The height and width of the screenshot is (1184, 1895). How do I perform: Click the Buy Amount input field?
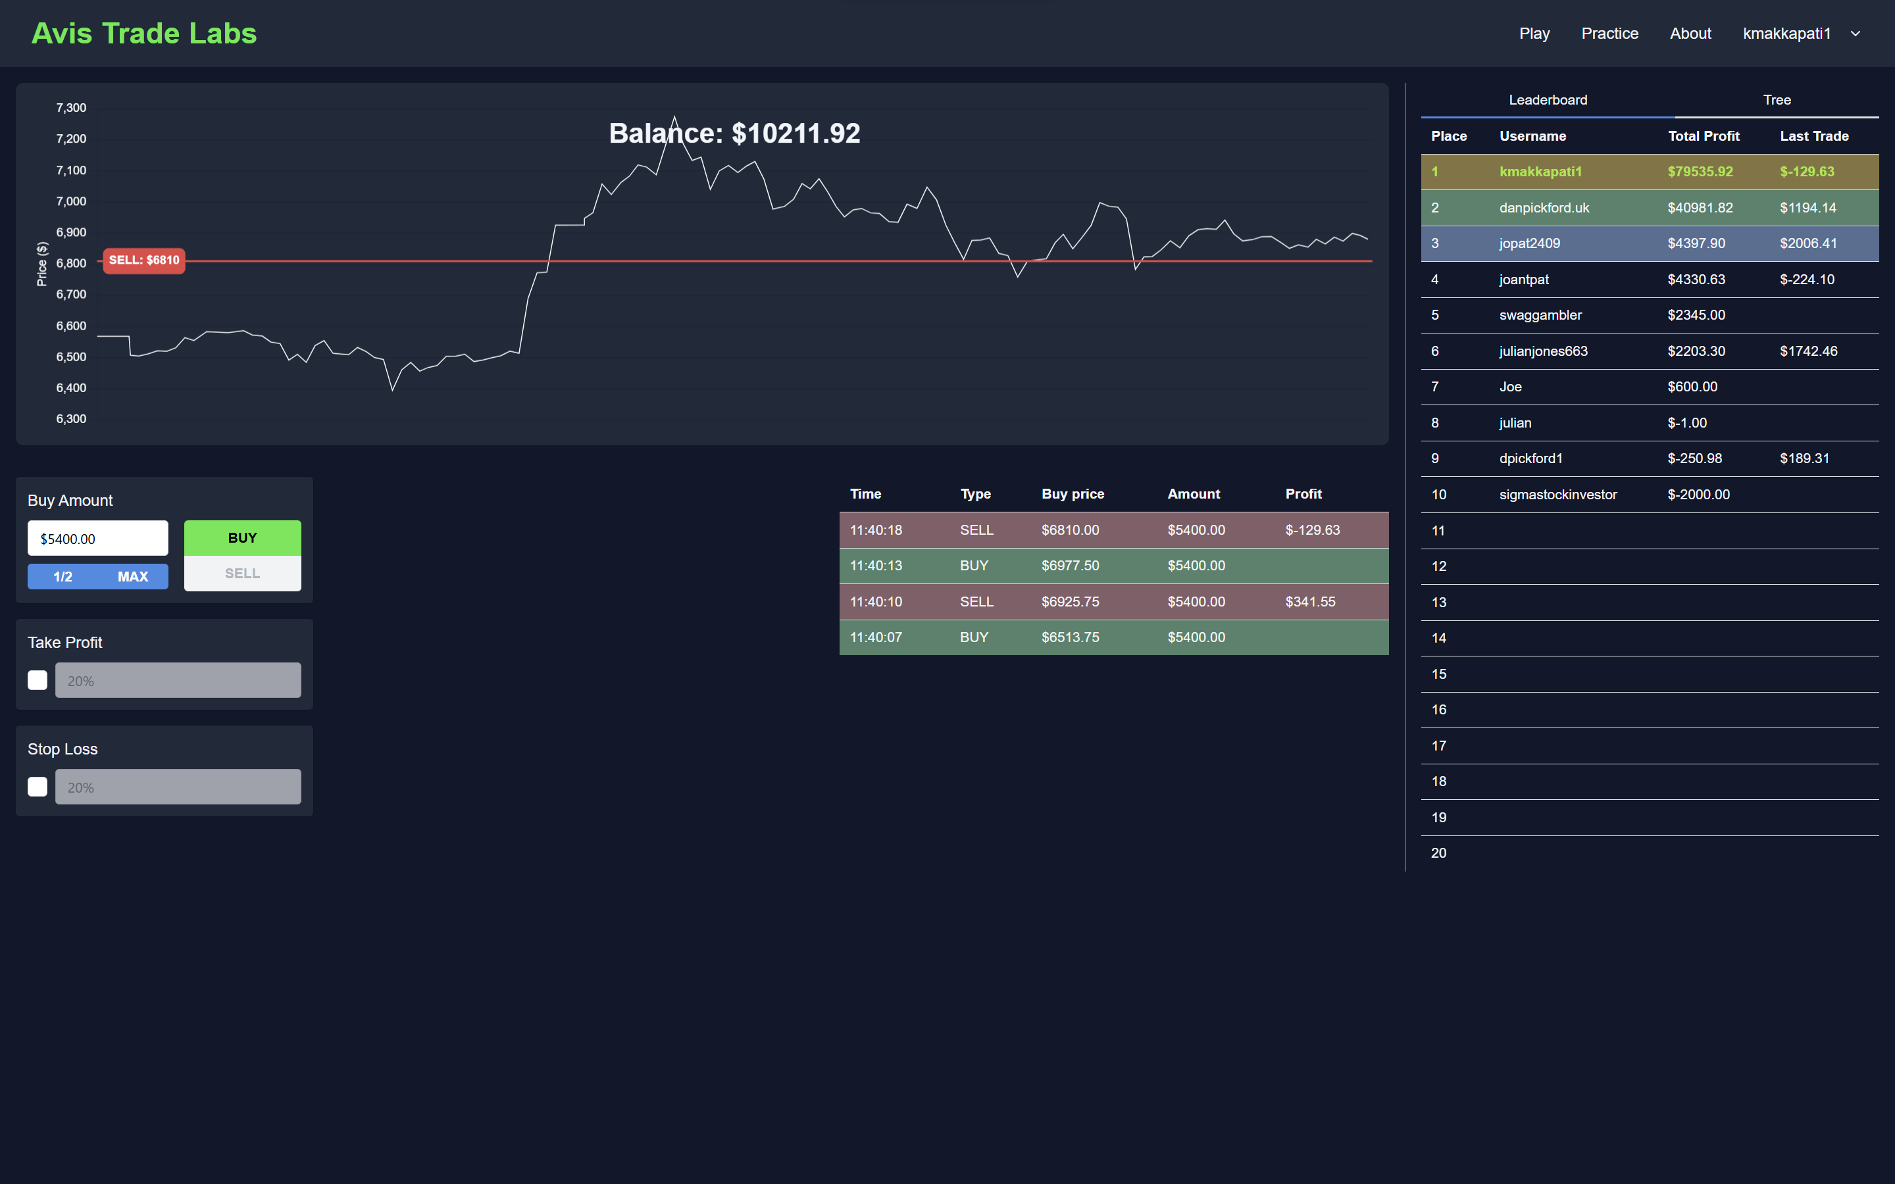pyautogui.click(x=98, y=539)
